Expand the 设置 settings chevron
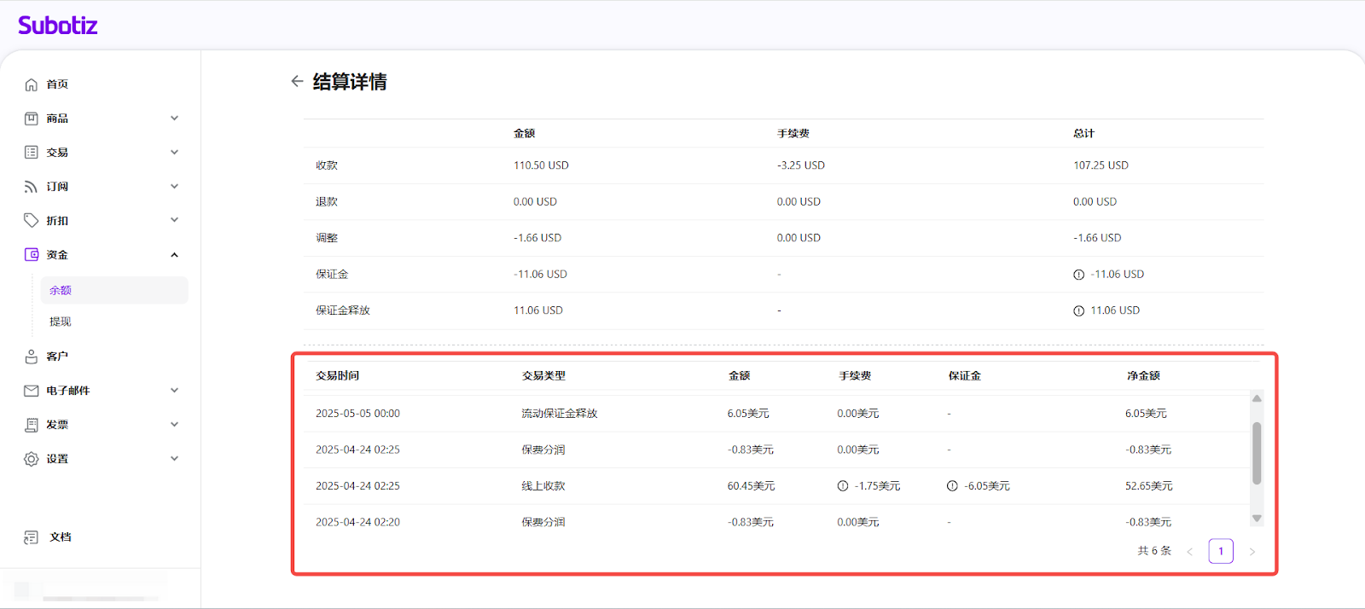Image resolution: width=1365 pixels, height=609 pixels. click(174, 459)
